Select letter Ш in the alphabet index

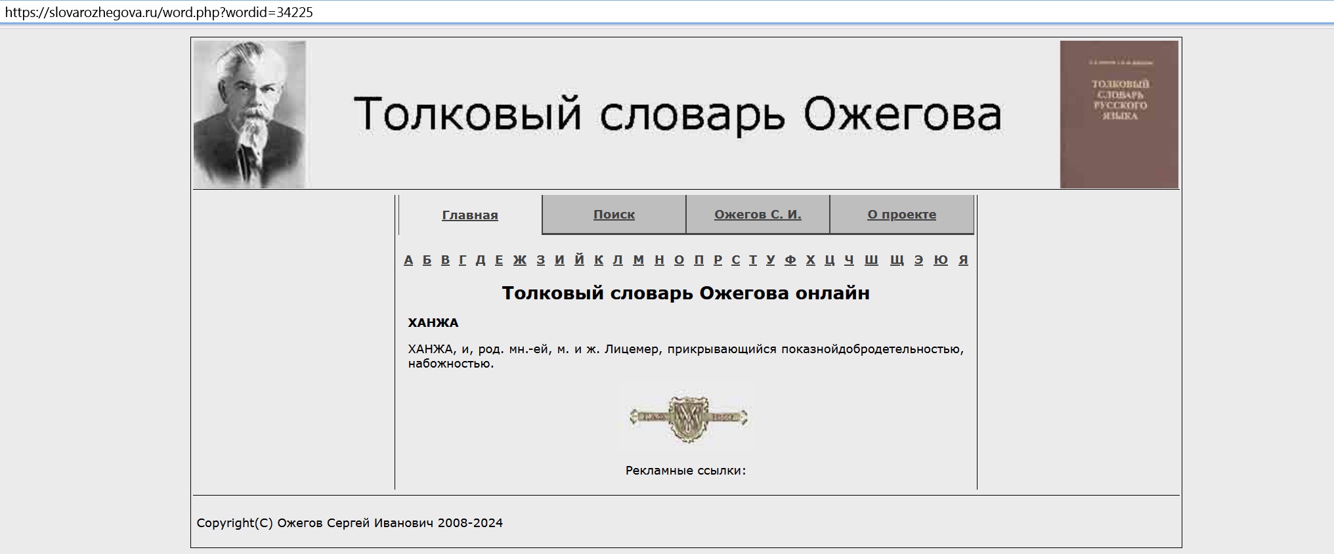coord(871,260)
